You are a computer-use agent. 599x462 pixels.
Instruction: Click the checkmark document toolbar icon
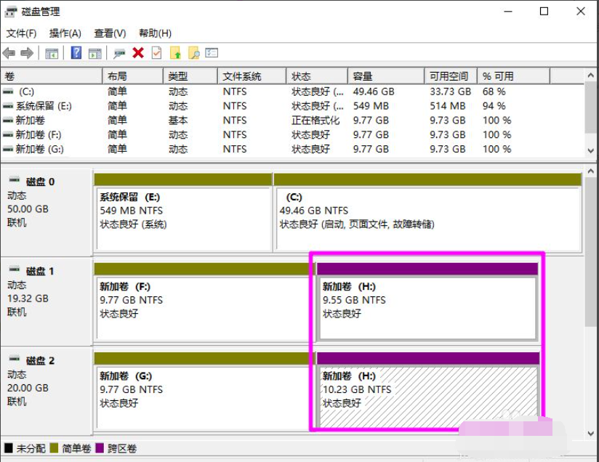coord(156,52)
